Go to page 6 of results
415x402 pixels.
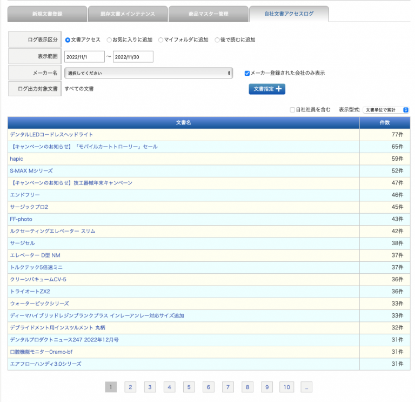pos(208,387)
